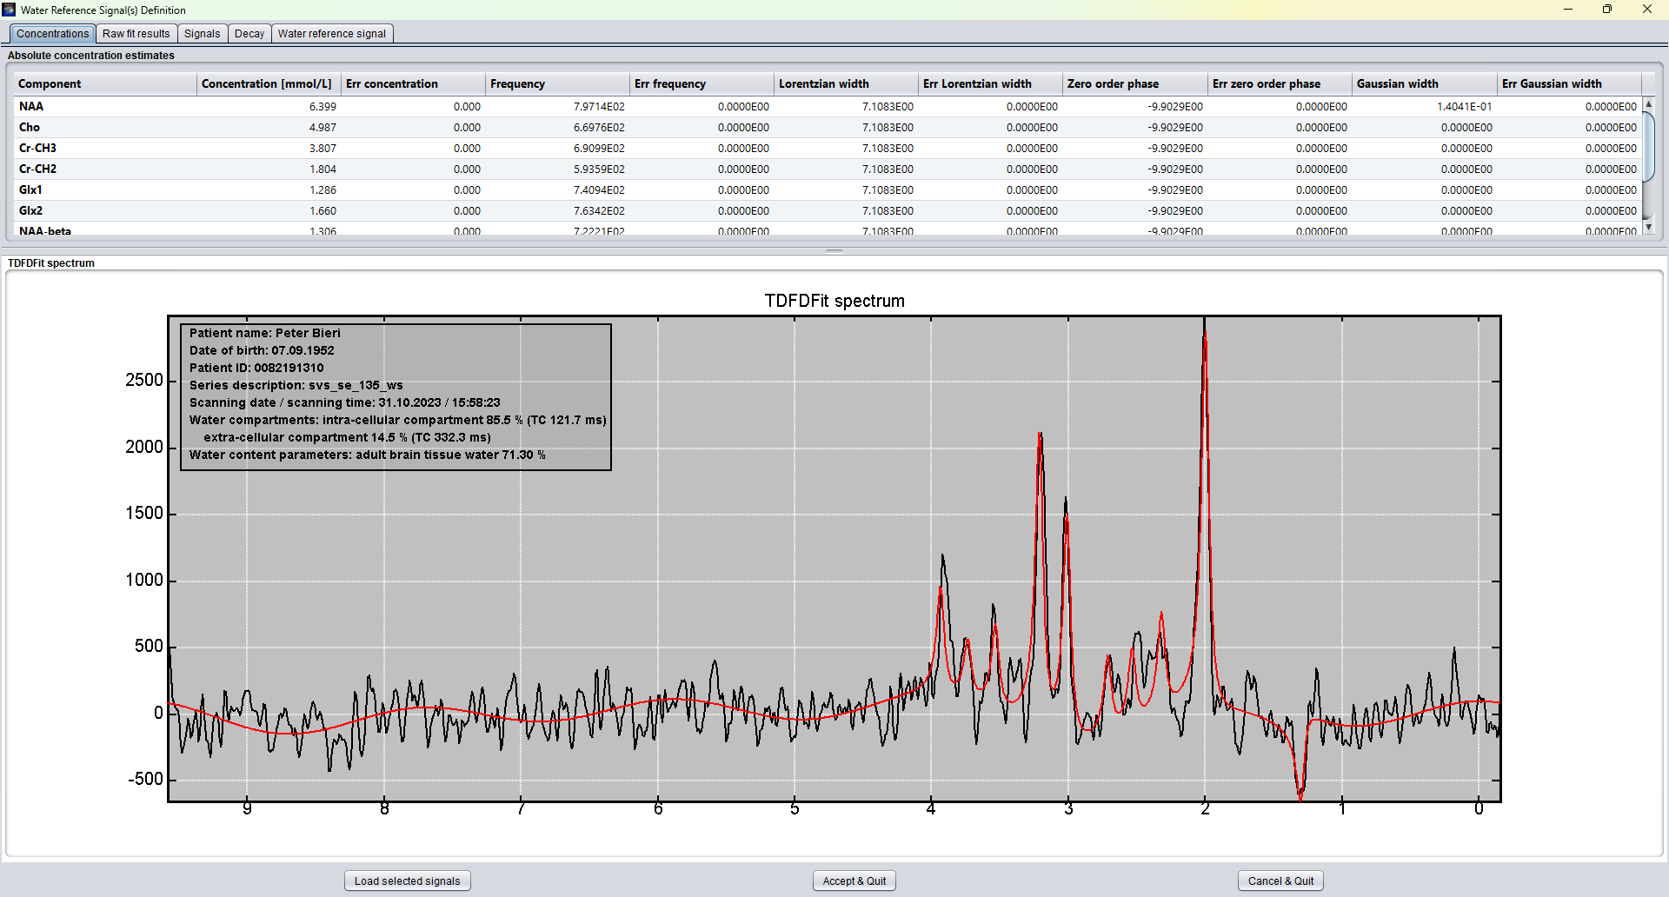Click the Err concentration column header
The height and width of the screenshot is (897, 1669).
pos(413,84)
